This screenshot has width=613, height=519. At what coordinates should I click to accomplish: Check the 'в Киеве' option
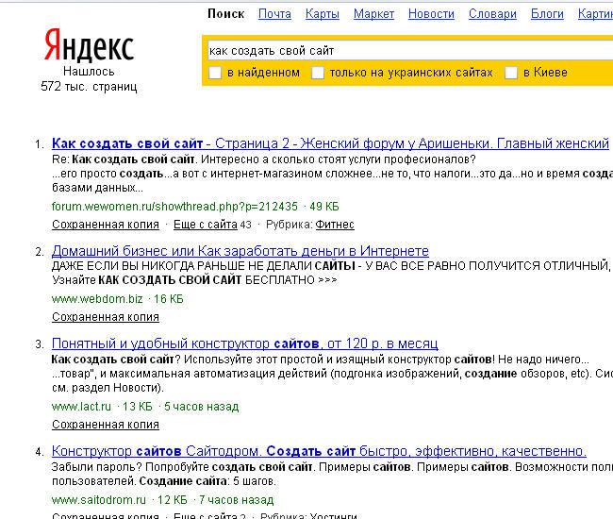(511, 73)
